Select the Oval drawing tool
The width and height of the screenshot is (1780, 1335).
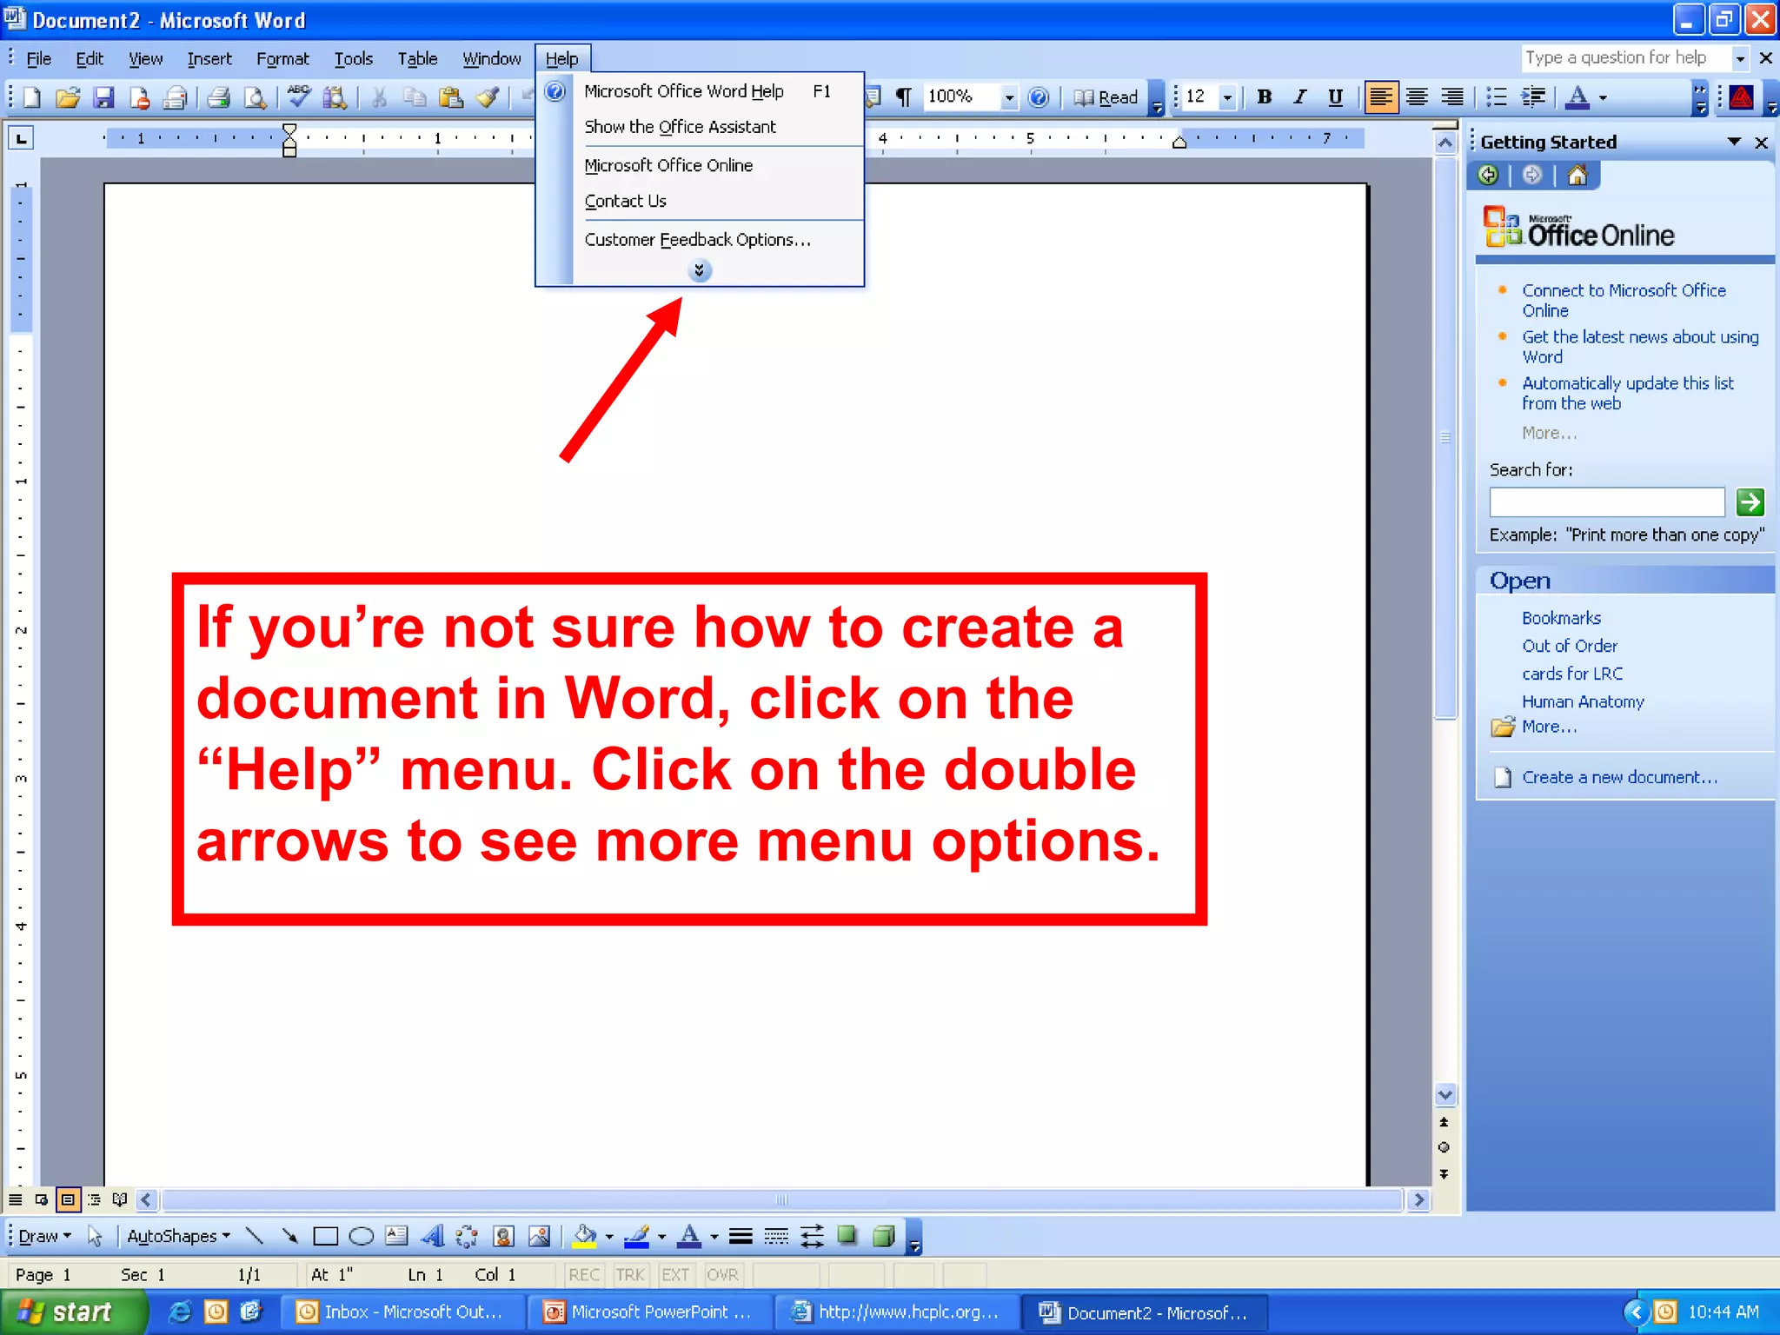point(362,1236)
